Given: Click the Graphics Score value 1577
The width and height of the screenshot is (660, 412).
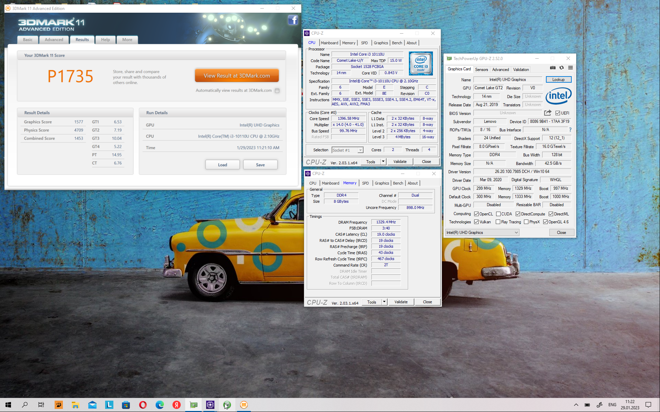Looking at the screenshot, I should (x=79, y=122).
